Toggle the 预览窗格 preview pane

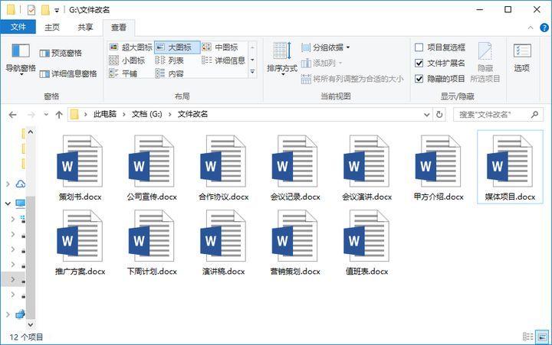(61, 53)
